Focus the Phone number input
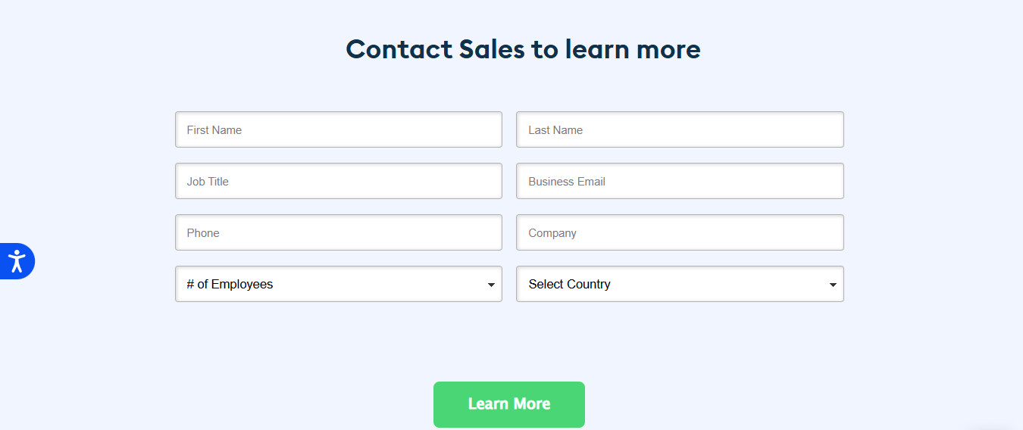 coord(338,232)
